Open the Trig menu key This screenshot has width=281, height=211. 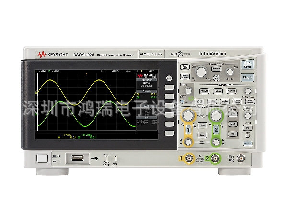(247, 128)
